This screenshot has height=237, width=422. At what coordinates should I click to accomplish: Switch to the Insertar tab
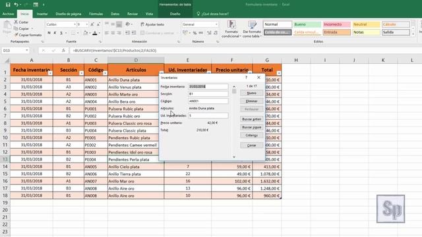click(x=42, y=14)
